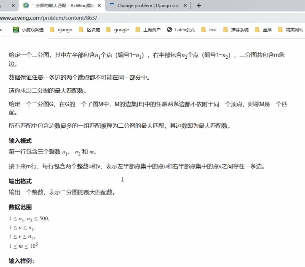Open the 精美网站 bookmark folder
The width and height of the screenshot is (305, 267).
pyautogui.click(x=290, y=30)
